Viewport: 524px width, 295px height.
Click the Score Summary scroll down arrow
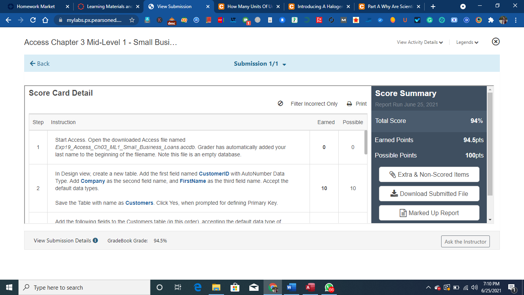(490, 220)
